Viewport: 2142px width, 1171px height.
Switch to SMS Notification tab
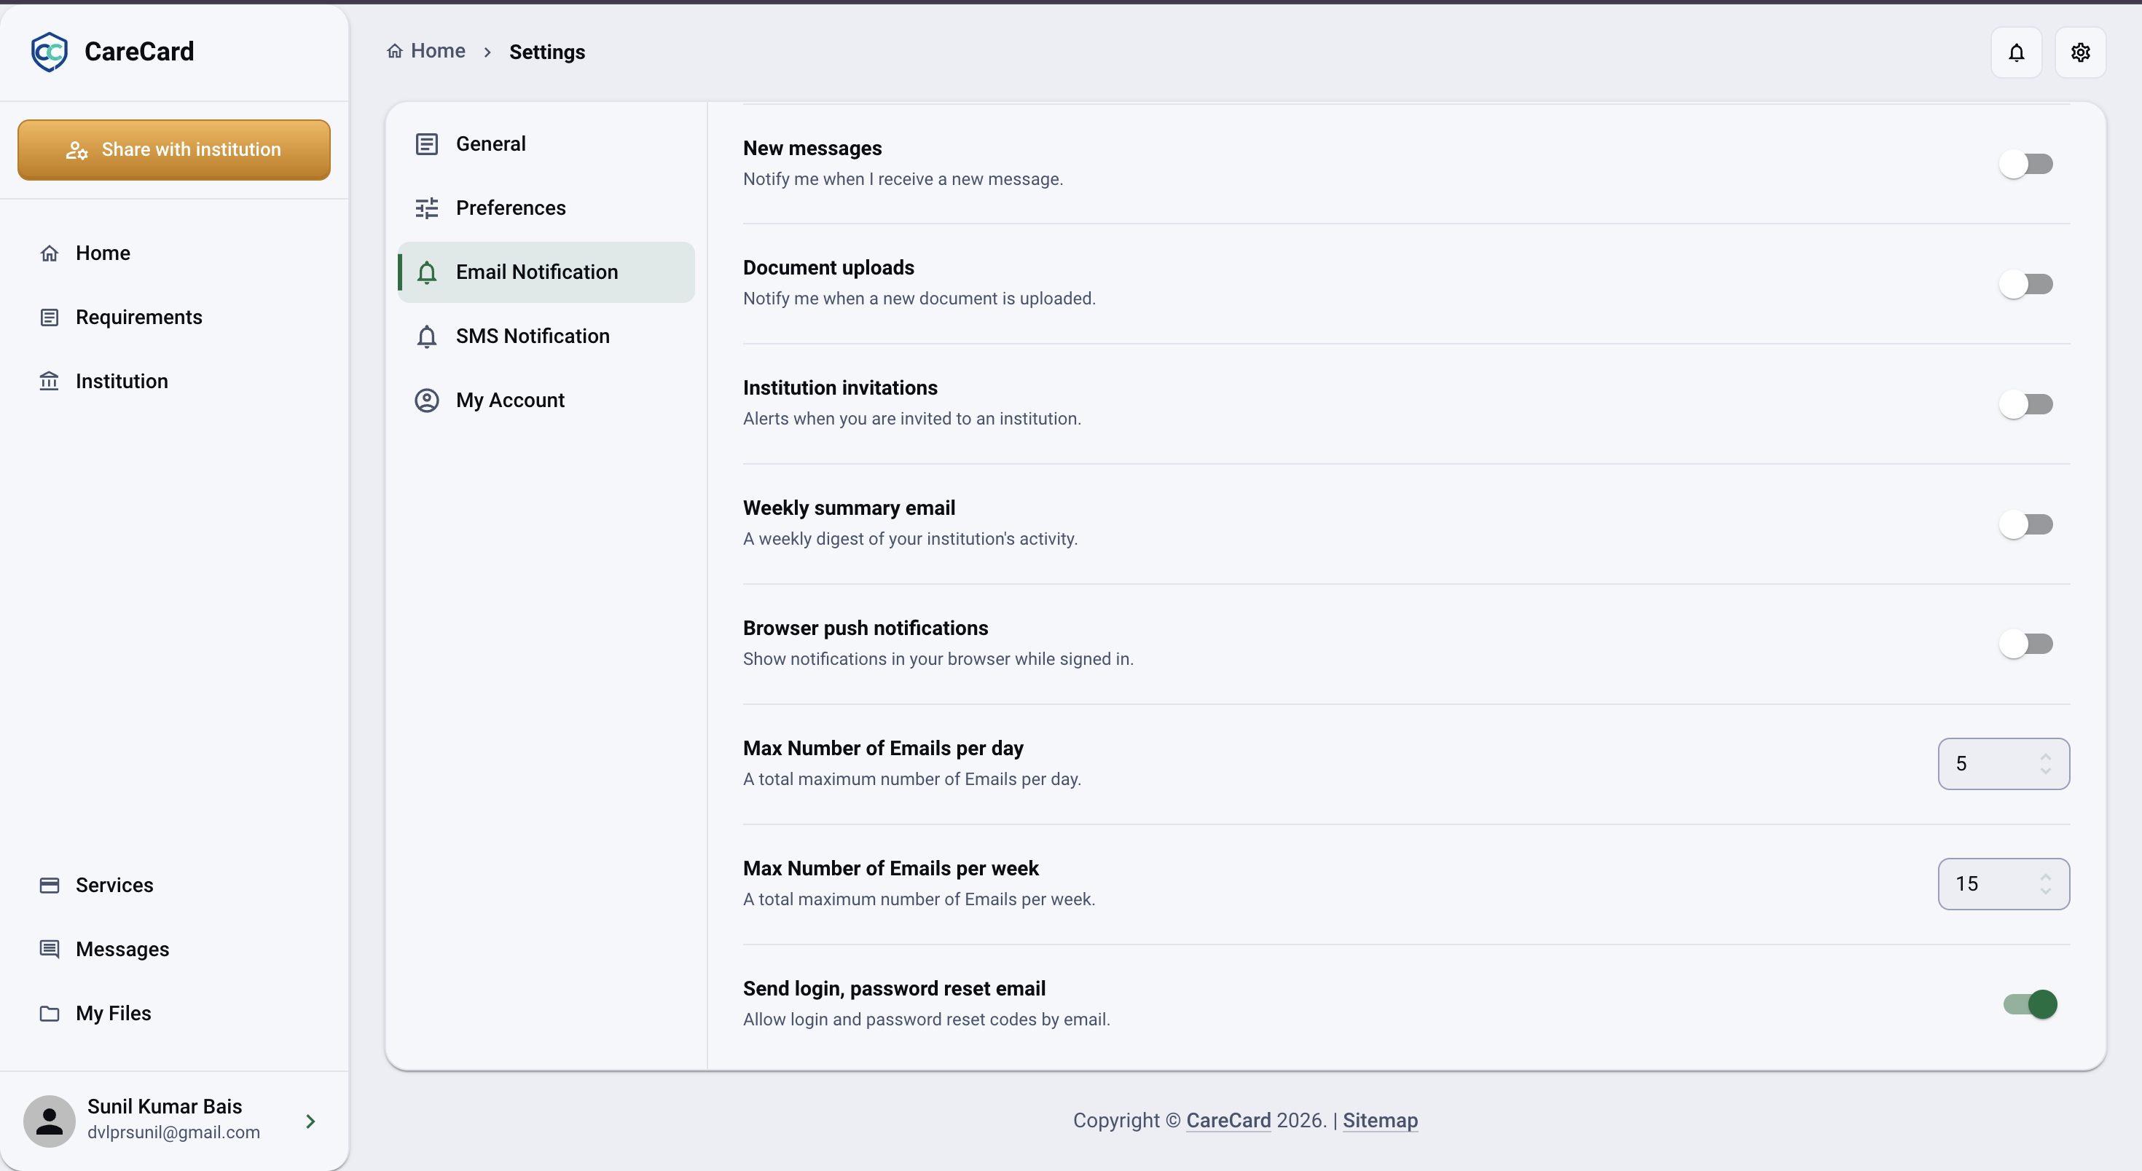tap(546, 336)
